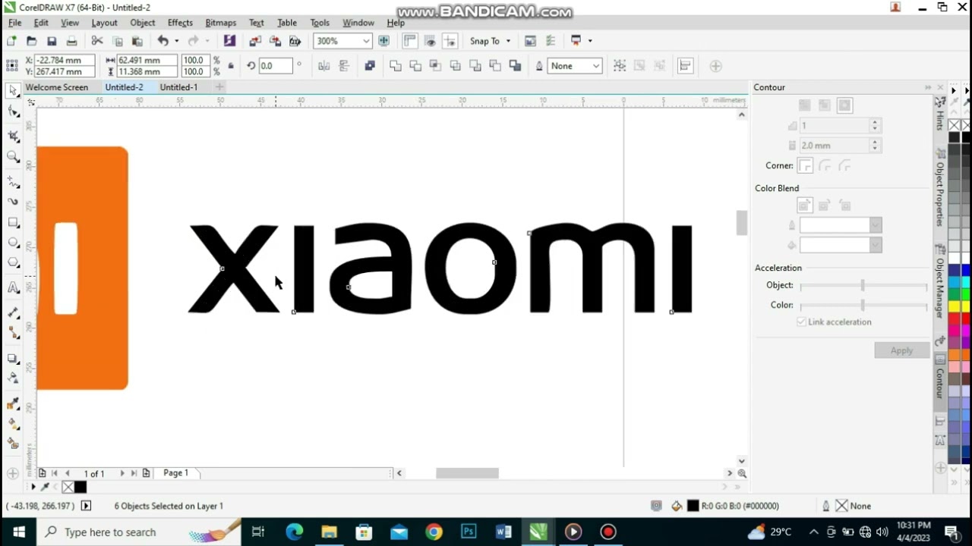
Task: Select the Crop tool
Action: tap(13, 136)
